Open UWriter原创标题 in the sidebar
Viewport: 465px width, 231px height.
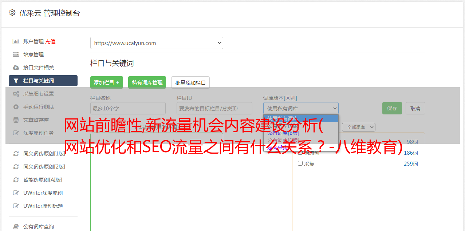pos(43,206)
